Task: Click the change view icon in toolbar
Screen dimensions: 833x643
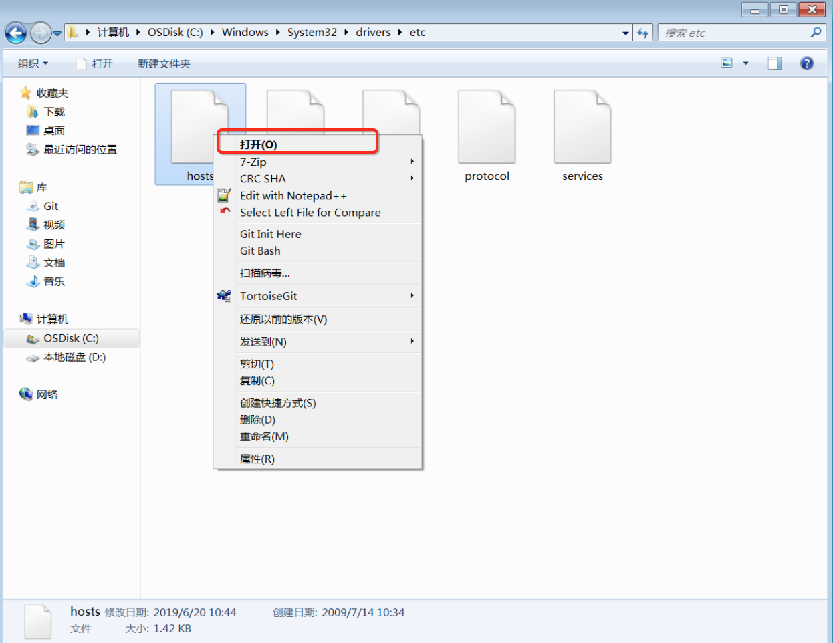Action: point(727,63)
